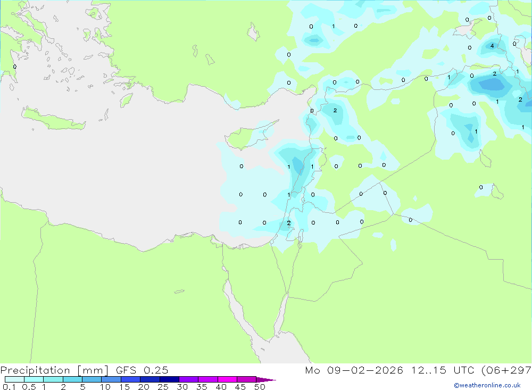Viewport: 532px width, 390px height.
Task: Click the '4' precipitation value on map
Action: pyautogui.click(x=492, y=45)
